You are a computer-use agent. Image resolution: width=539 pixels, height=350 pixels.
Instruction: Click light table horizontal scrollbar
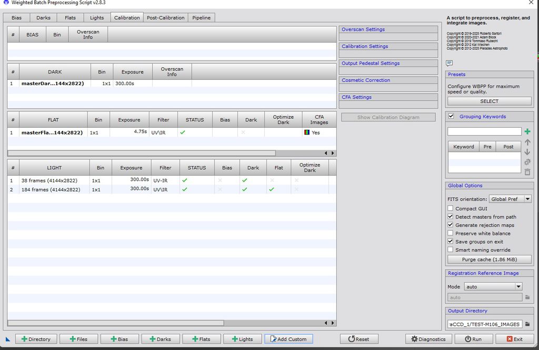(116, 323)
